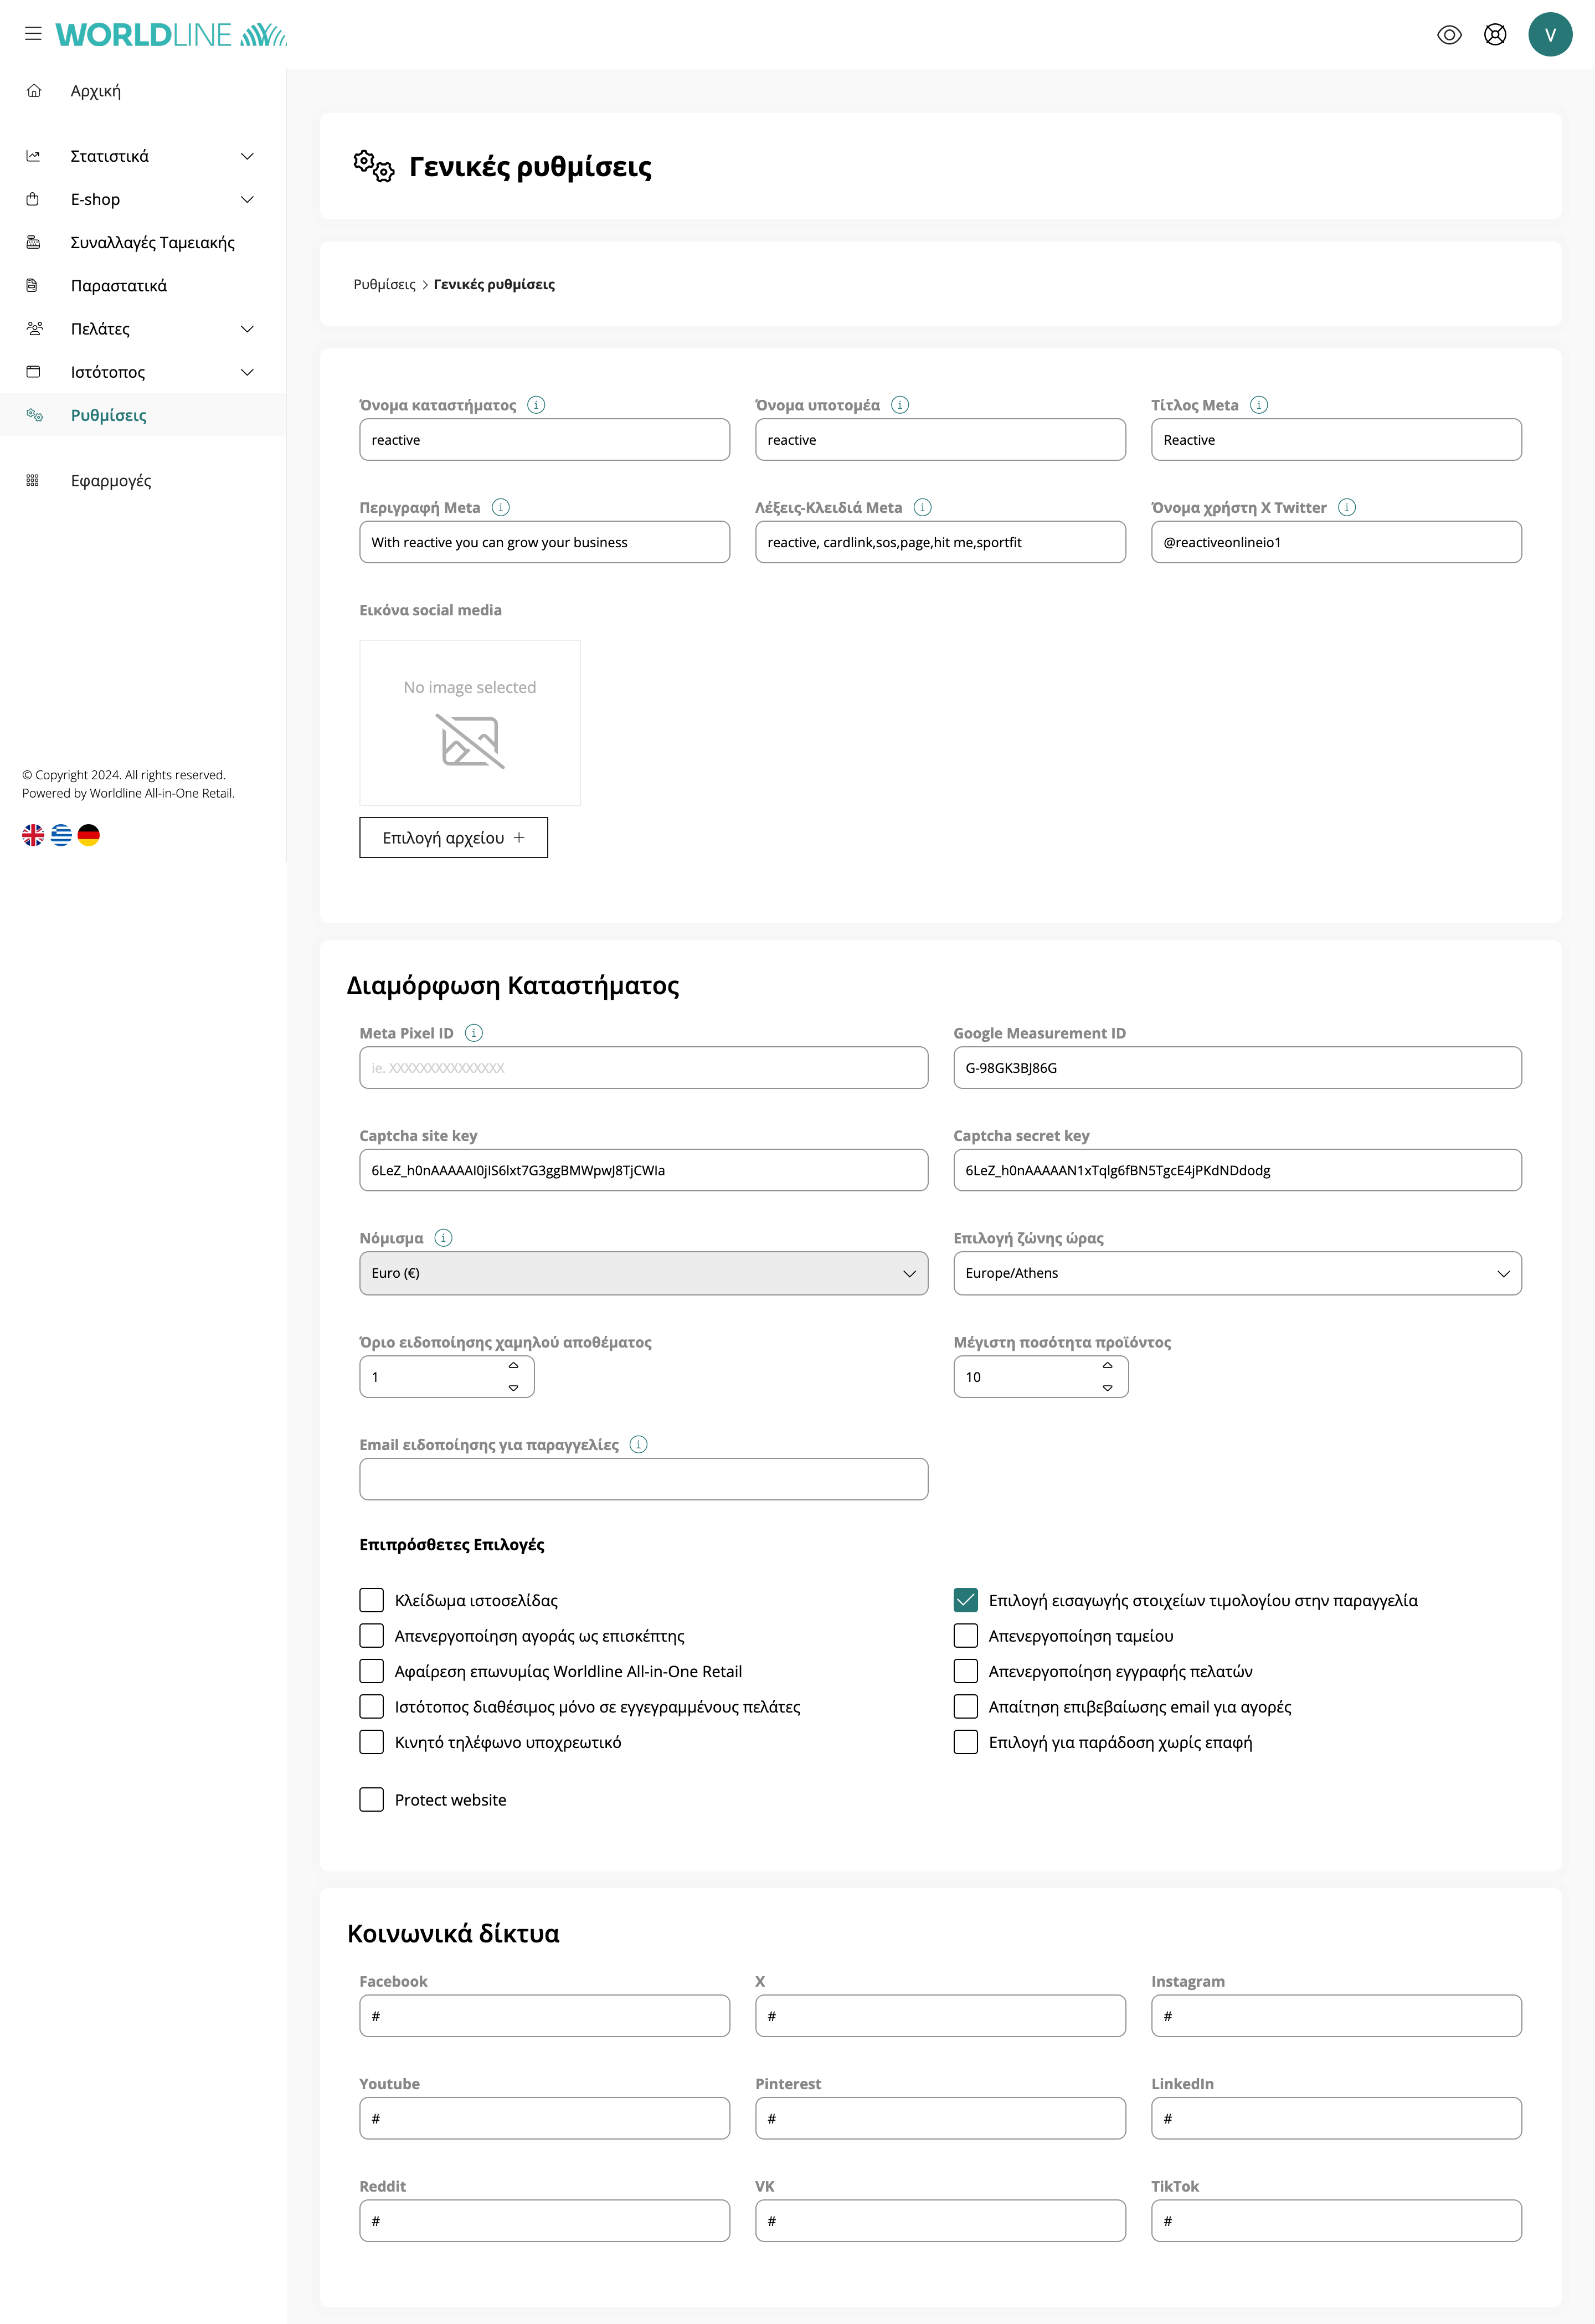Enable Κλείδωμα ιστοσελίδας checkbox

click(x=371, y=1600)
